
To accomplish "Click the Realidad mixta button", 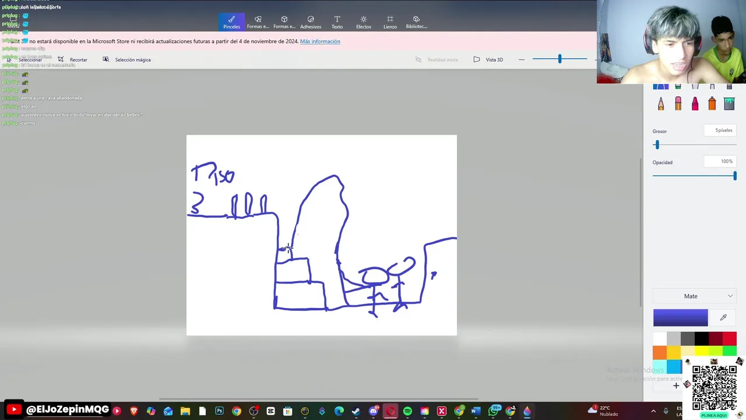I will point(437,60).
